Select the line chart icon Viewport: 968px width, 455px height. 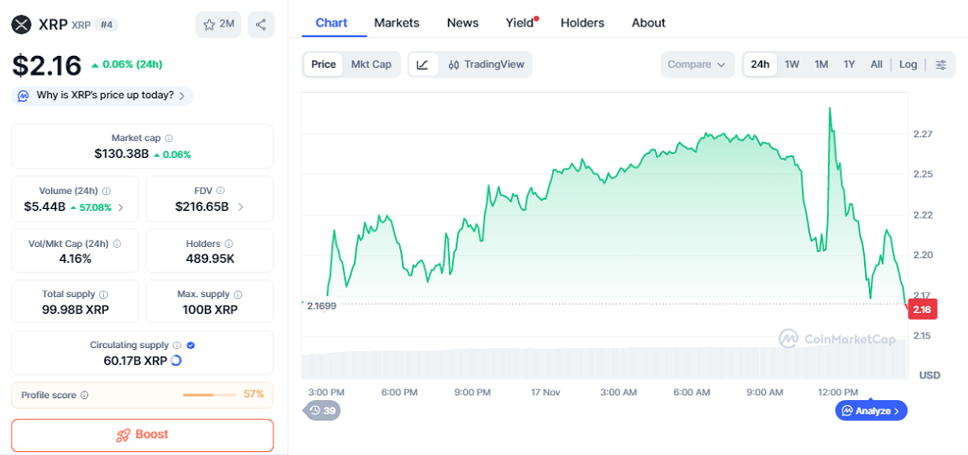[423, 64]
